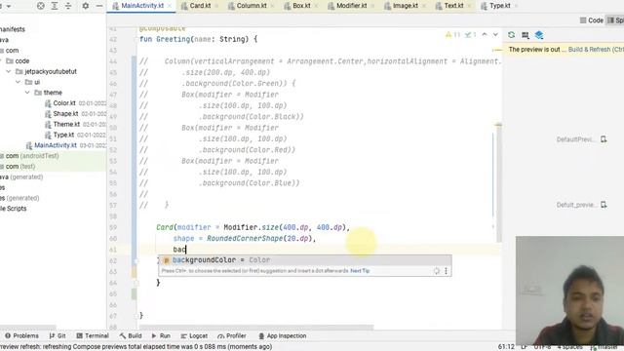Collapse the ui folder
Screen dimensions: 624x351
[18, 82]
